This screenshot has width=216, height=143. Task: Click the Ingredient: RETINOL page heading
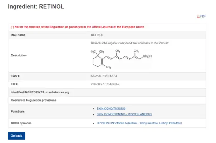click(x=36, y=6)
